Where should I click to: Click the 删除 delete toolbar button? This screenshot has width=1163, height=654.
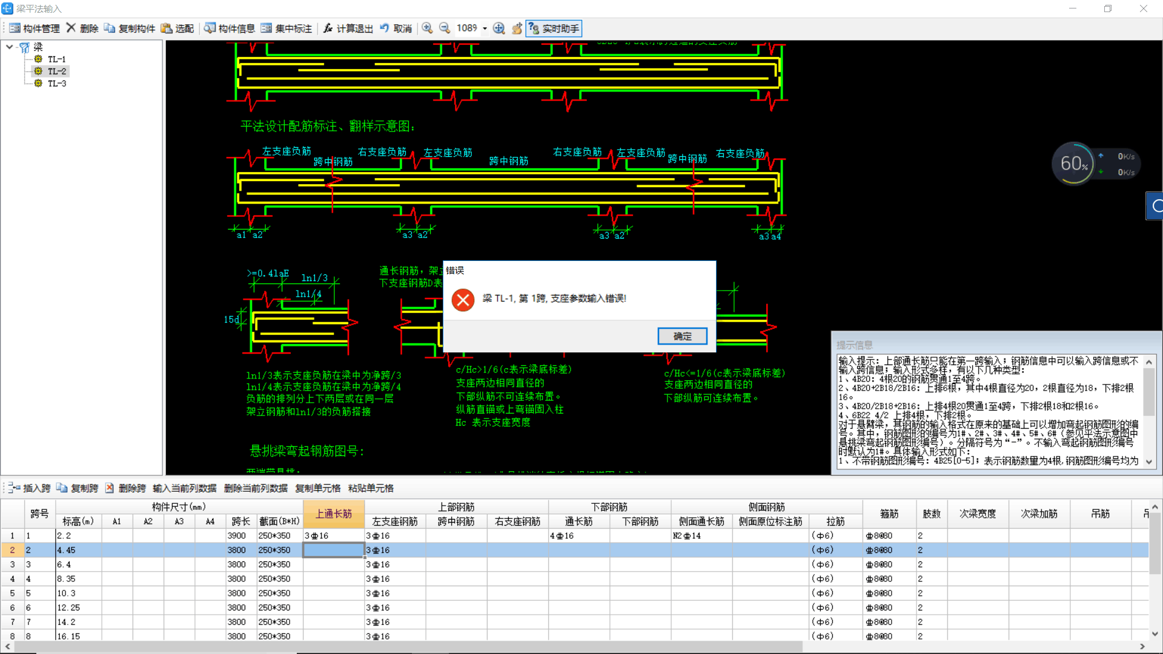[82, 28]
